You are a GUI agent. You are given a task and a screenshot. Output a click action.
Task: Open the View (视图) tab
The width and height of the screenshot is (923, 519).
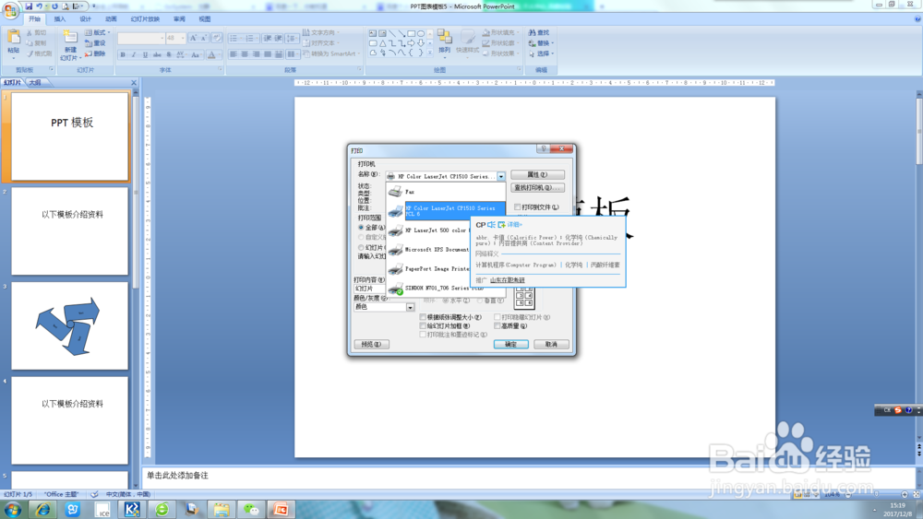(205, 18)
